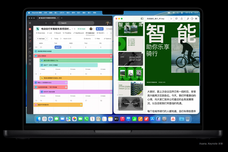This screenshot has width=228, height=152.
Task: Jump to Today in the calendar
Action: [x=56, y=39]
